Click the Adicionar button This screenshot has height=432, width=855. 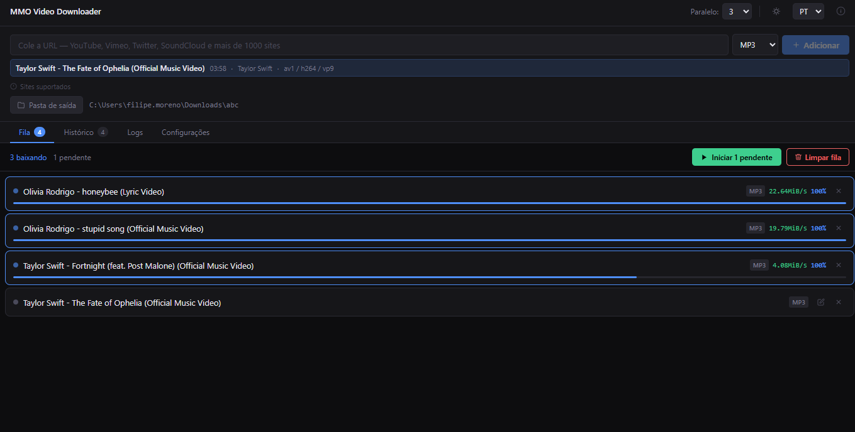pyautogui.click(x=815, y=45)
